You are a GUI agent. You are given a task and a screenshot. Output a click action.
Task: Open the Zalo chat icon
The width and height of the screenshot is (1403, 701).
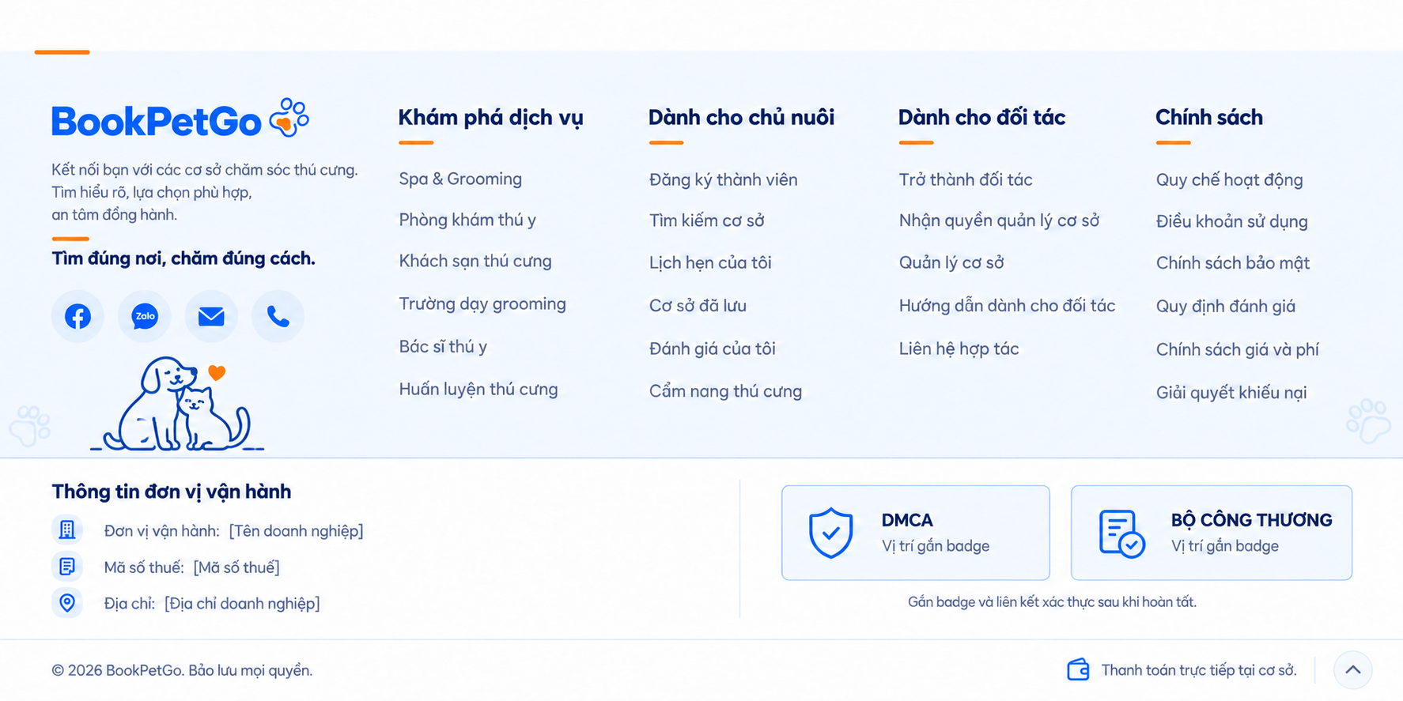pyautogui.click(x=145, y=316)
